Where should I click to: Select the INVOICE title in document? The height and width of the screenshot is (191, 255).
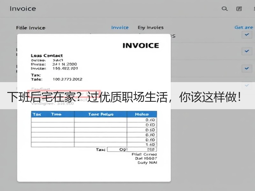click(141, 46)
